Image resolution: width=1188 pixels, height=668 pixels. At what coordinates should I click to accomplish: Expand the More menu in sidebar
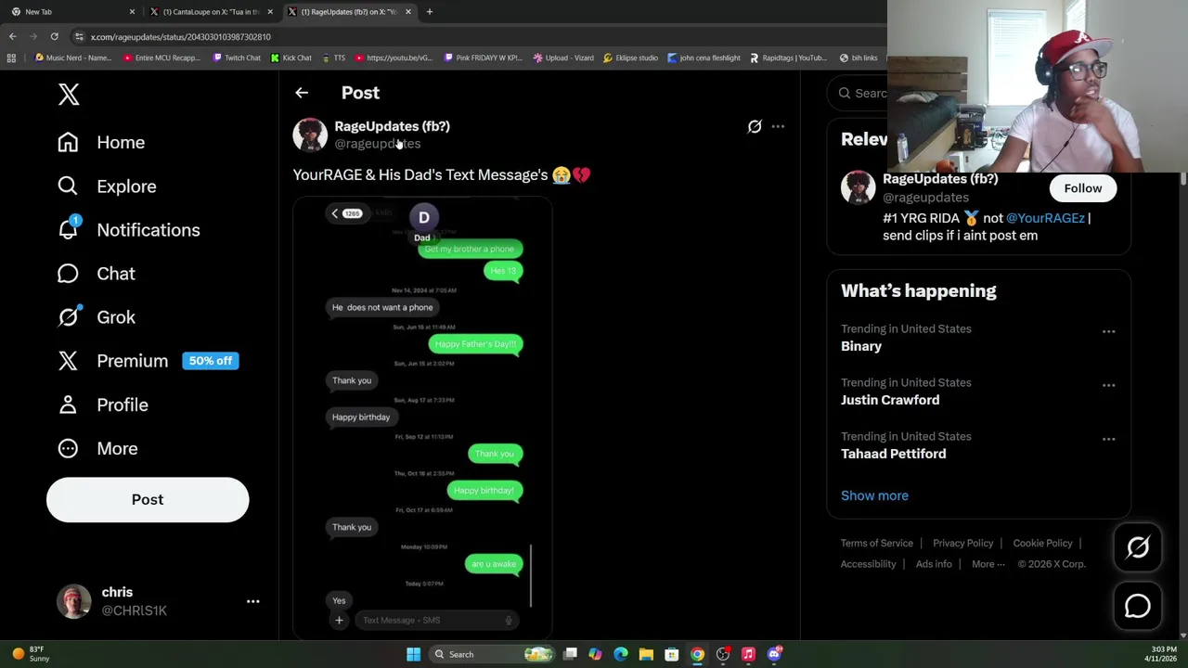[97, 448]
